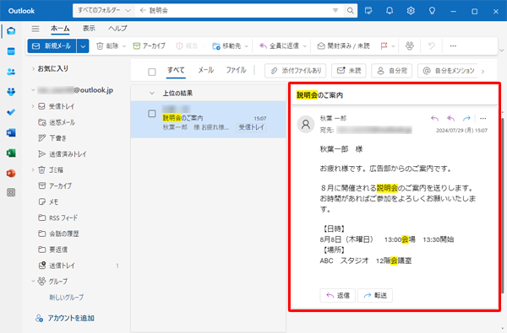
Task: Click アカウントを追加 link
Action: click(65, 318)
